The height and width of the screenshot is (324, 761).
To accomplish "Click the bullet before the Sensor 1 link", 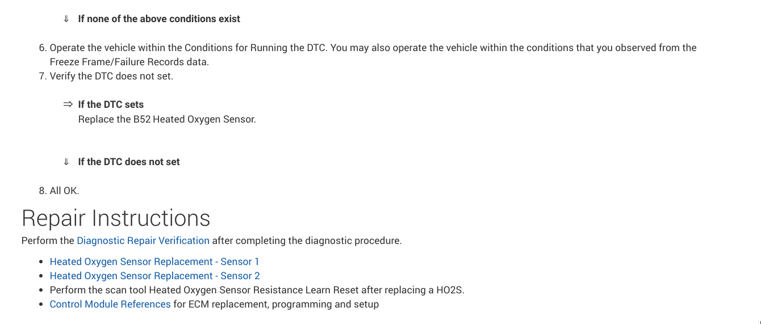I will tap(41, 262).
